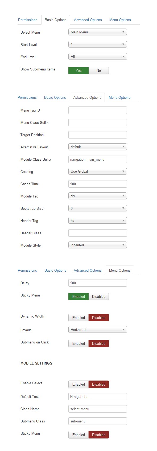Enable Submenu on Click
This screenshot has width=157, height=451.
click(78, 343)
